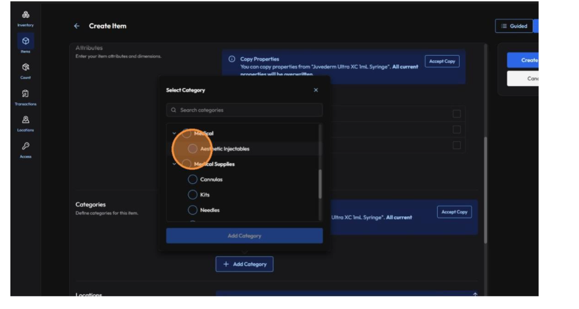Click the Create Item page title
Screen dimensions: 579x309
pos(108,26)
